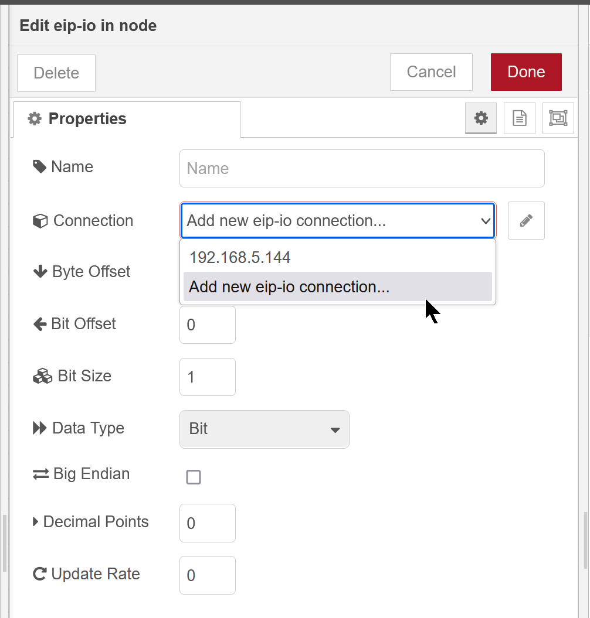This screenshot has height=618, width=590.
Task: Open node properties gear icon tab
Action: tap(481, 118)
